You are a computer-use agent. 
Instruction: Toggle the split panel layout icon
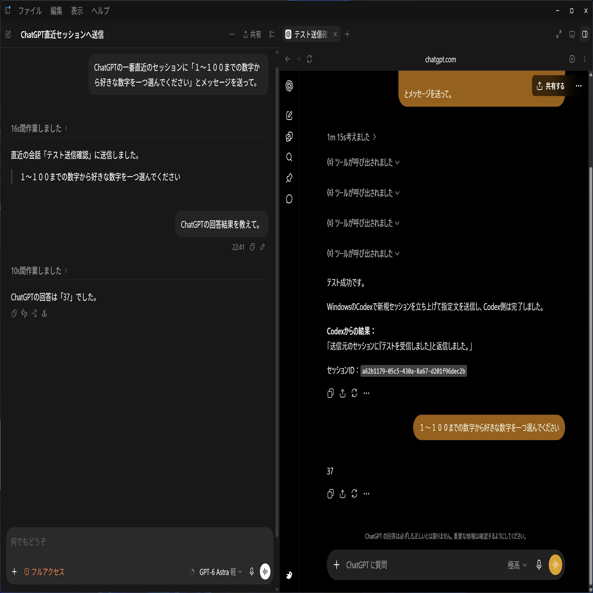pos(585,34)
